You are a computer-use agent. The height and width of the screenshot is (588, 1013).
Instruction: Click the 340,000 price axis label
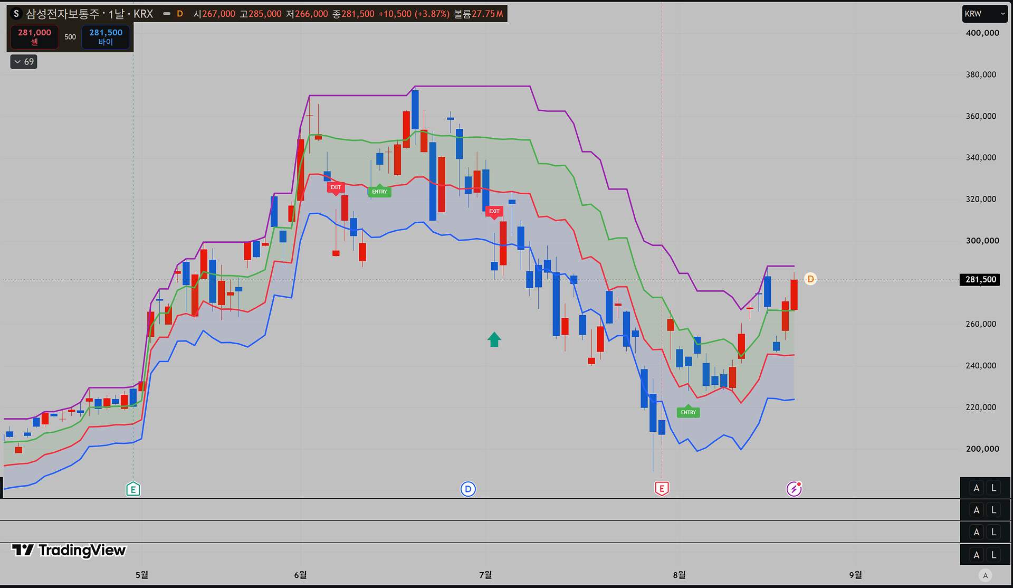pyautogui.click(x=981, y=157)
